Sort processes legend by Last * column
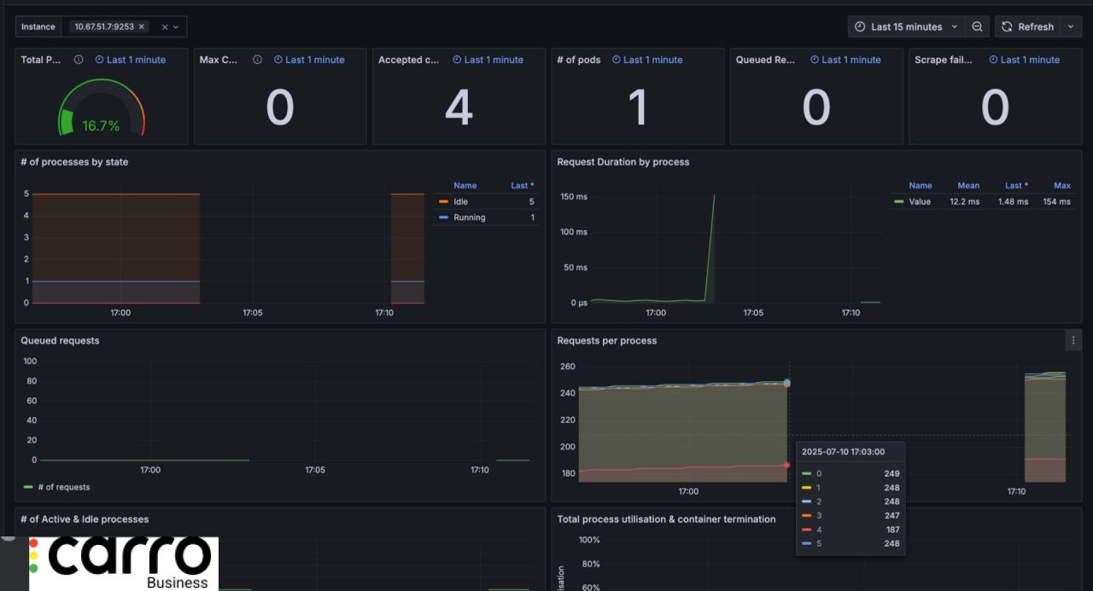The image size is (1093, 591). tap(522, 185)
